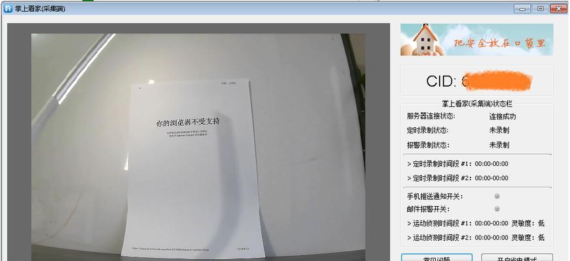Click 服务器连接状态 value 连接成功
Screen dimensions: 570x261
click(502, 117)
